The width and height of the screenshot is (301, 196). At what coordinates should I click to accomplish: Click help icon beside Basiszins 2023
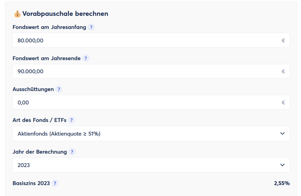click(x=55, y=183)
